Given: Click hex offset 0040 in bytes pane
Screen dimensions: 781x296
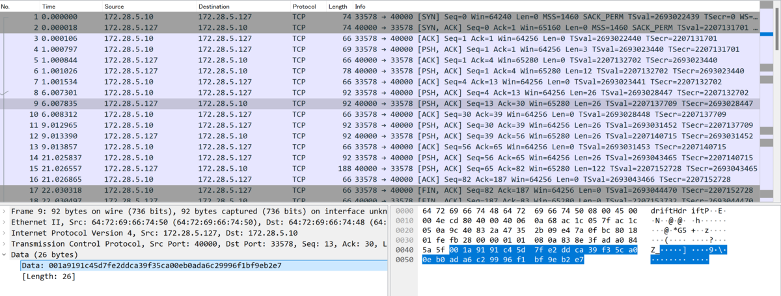Looking at the screenshot, I should coord(404,249).
